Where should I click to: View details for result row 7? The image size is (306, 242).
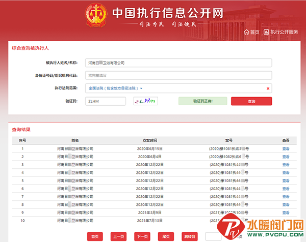(286, 197)
